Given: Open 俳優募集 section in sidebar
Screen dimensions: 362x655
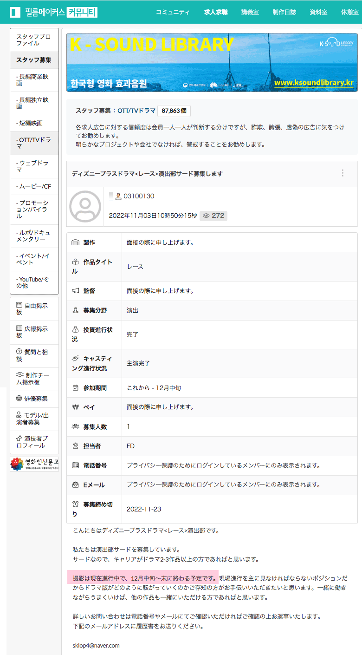Looking at the screenshot, I should (34, 399).
